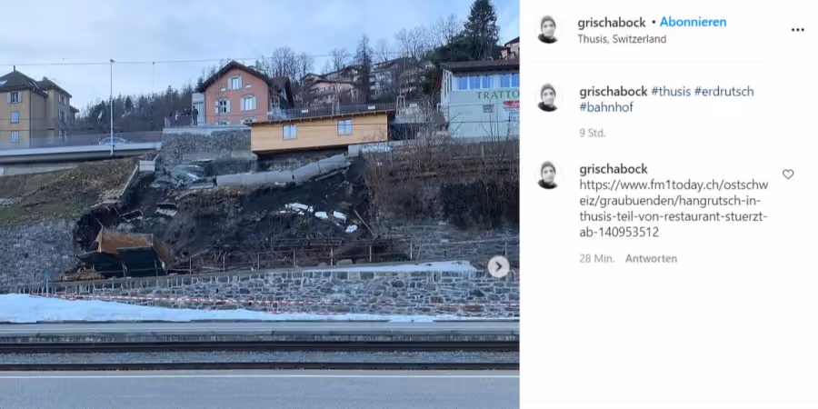This screenshot has width=818, height=409.
Task: Subscribe via the Abonnieren button
Action: (x=693, y=23)
